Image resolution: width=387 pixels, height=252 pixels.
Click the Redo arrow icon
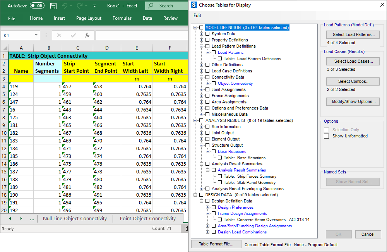point(80,6)
